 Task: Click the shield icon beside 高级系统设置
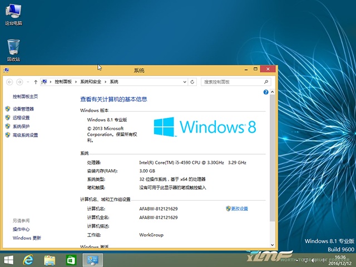[8, 135]
